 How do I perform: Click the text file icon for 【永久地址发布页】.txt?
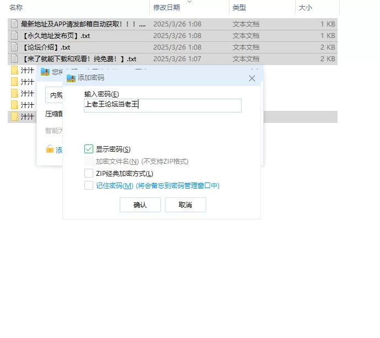click(14, 35)
